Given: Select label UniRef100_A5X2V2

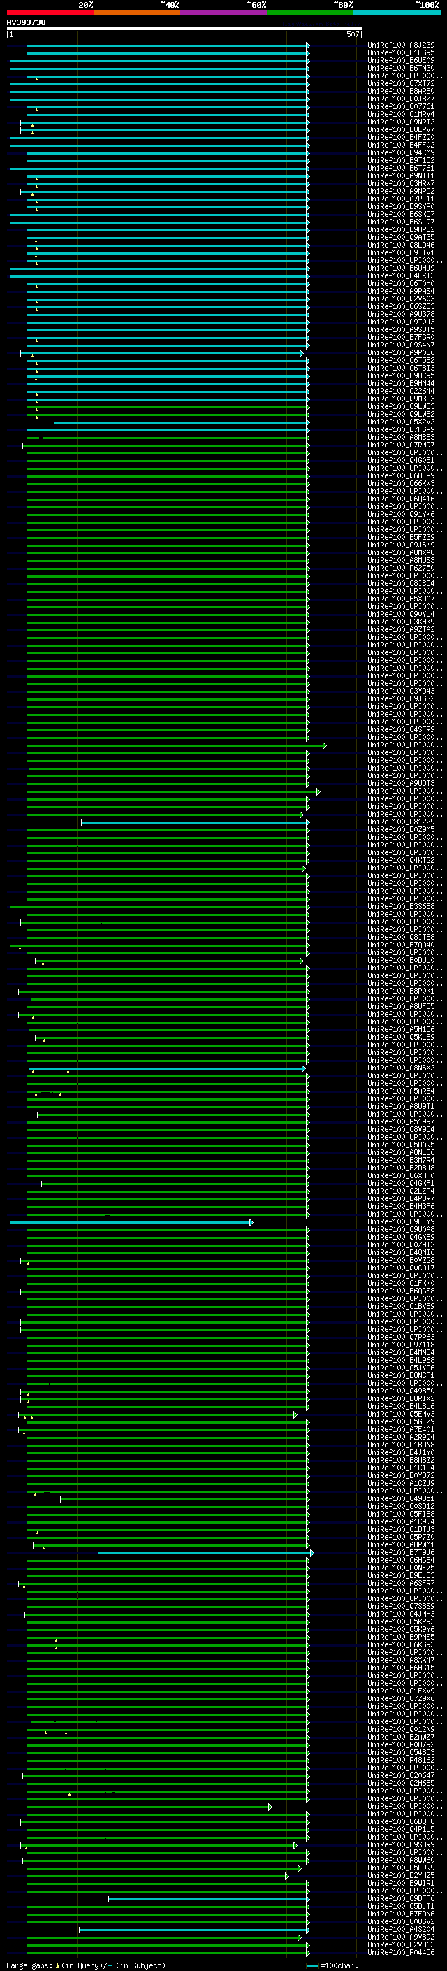Looking at the screenshot, I should 401,422.
